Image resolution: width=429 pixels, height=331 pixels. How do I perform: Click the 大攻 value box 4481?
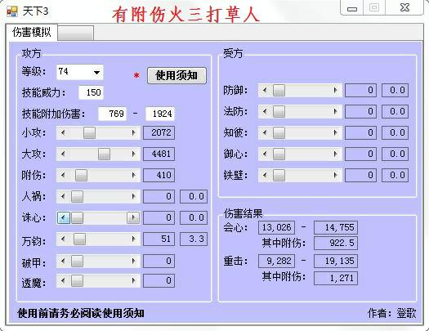tap(159, 154)
